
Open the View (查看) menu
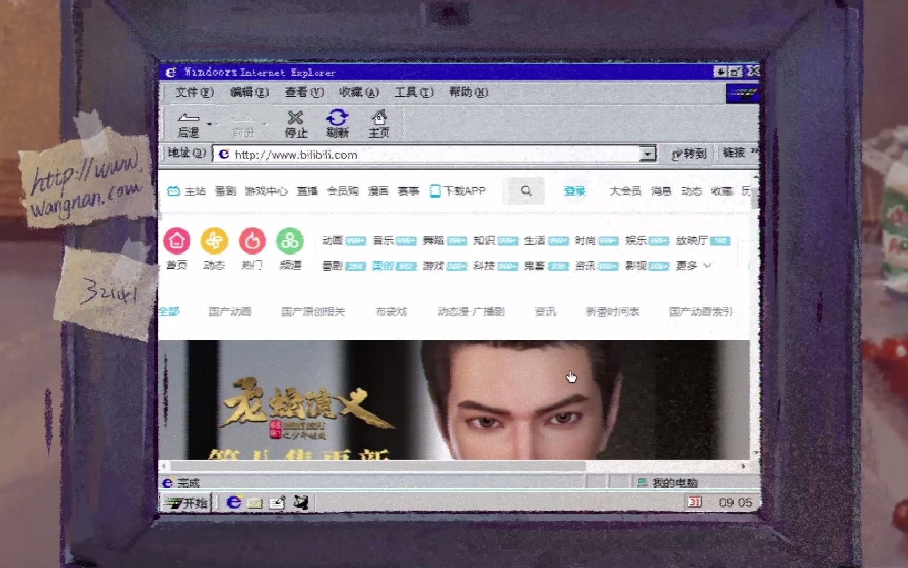pyautogui.click(x=304, y=92)
